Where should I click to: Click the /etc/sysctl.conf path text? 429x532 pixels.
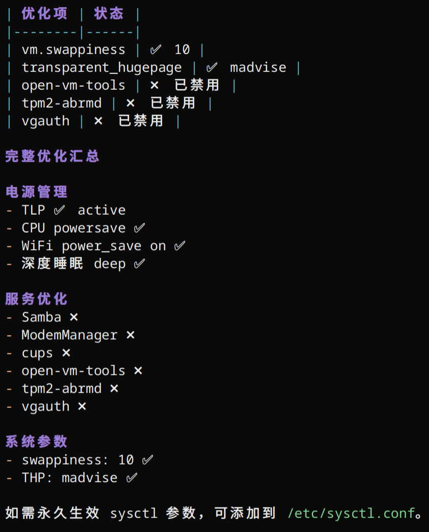[x=351, y=513]
